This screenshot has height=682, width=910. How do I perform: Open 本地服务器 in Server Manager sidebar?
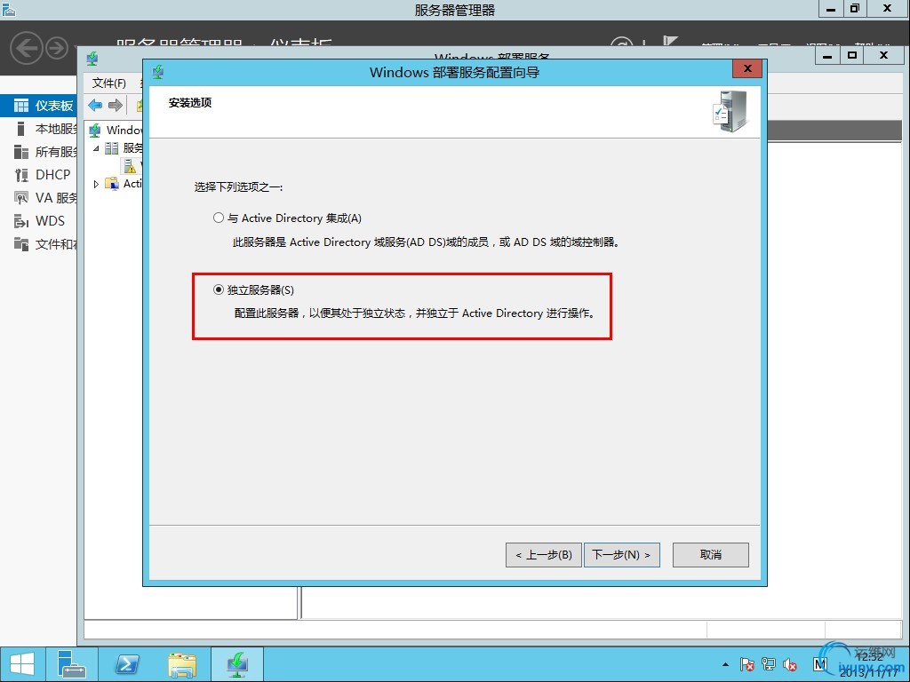(39, 129)
